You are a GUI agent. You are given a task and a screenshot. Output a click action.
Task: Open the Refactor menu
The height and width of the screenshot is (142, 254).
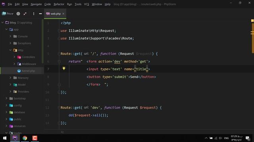pyautogui.click(x=59, y=4)
